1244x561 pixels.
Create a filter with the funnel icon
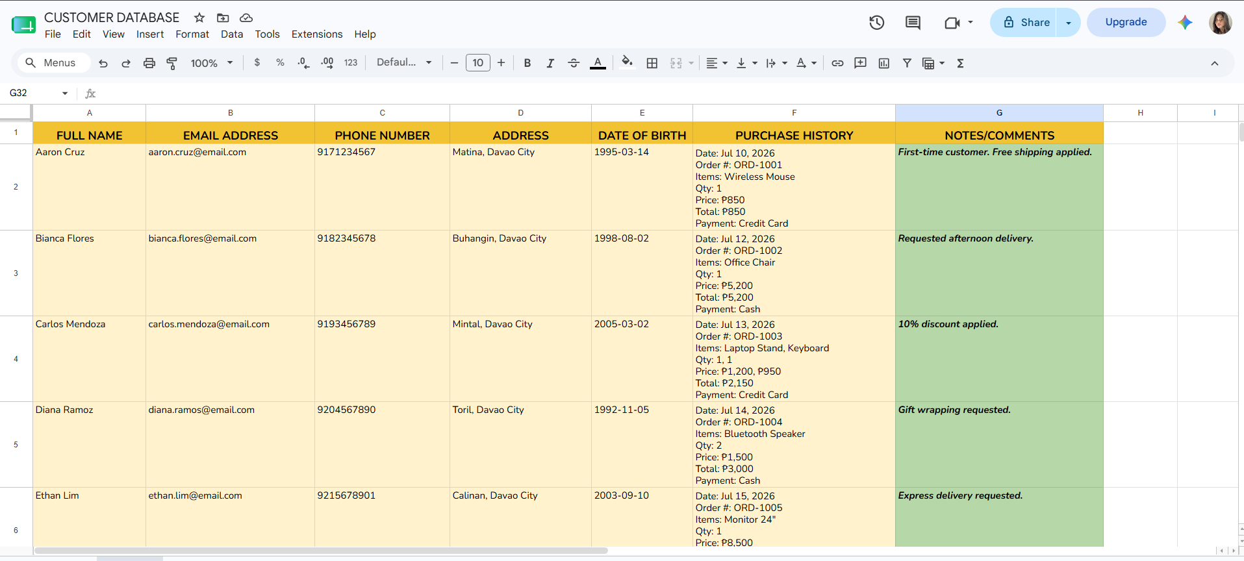[x=907, y=63]
